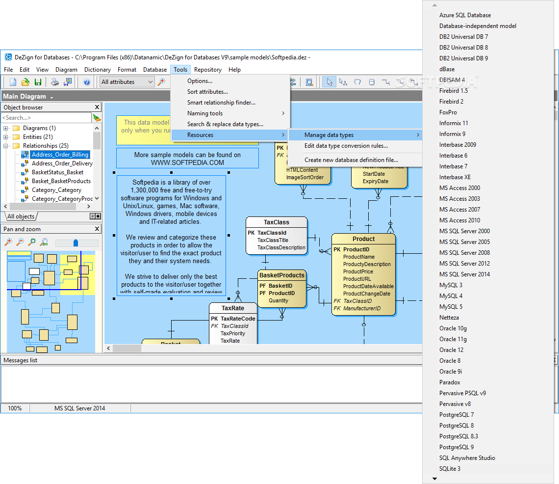Open the All attributes display dropdown
559x484 pixels.
(151, 82)
